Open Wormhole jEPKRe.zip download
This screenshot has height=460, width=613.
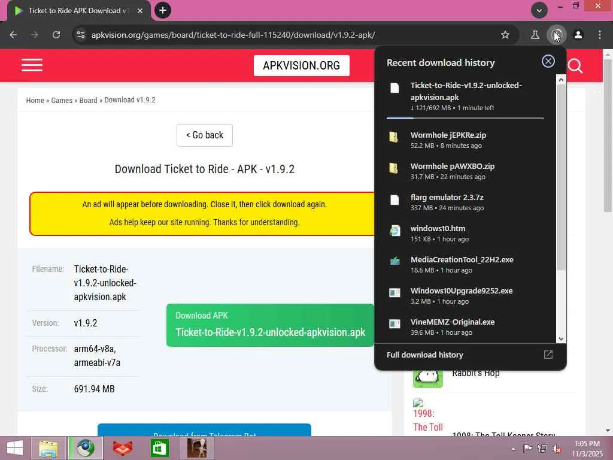point(465,140)
